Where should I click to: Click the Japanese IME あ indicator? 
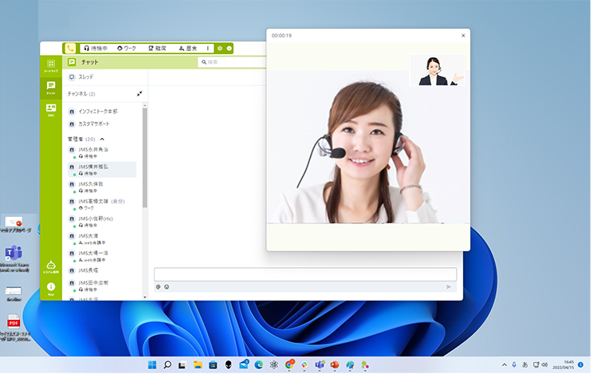tap(525, 365)
